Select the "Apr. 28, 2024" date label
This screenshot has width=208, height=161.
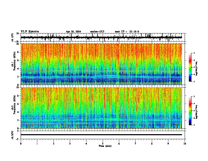pos(73,32)
